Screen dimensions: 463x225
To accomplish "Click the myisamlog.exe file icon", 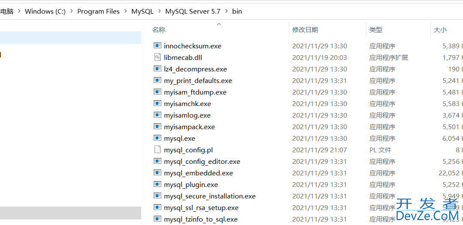I will [157, 115].
